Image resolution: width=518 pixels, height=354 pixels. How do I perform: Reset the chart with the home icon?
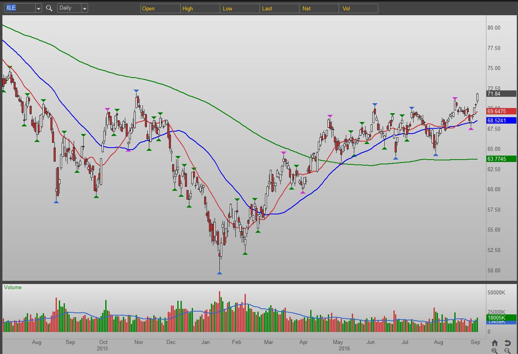pos(495,343)
